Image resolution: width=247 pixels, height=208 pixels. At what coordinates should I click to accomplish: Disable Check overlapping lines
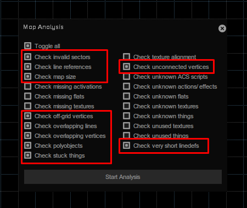[28, 126]
